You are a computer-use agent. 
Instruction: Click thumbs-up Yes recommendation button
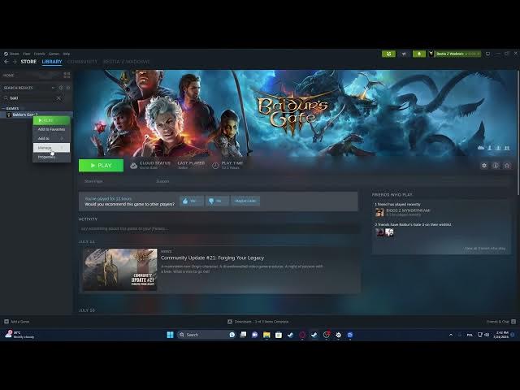click(191, 201)
